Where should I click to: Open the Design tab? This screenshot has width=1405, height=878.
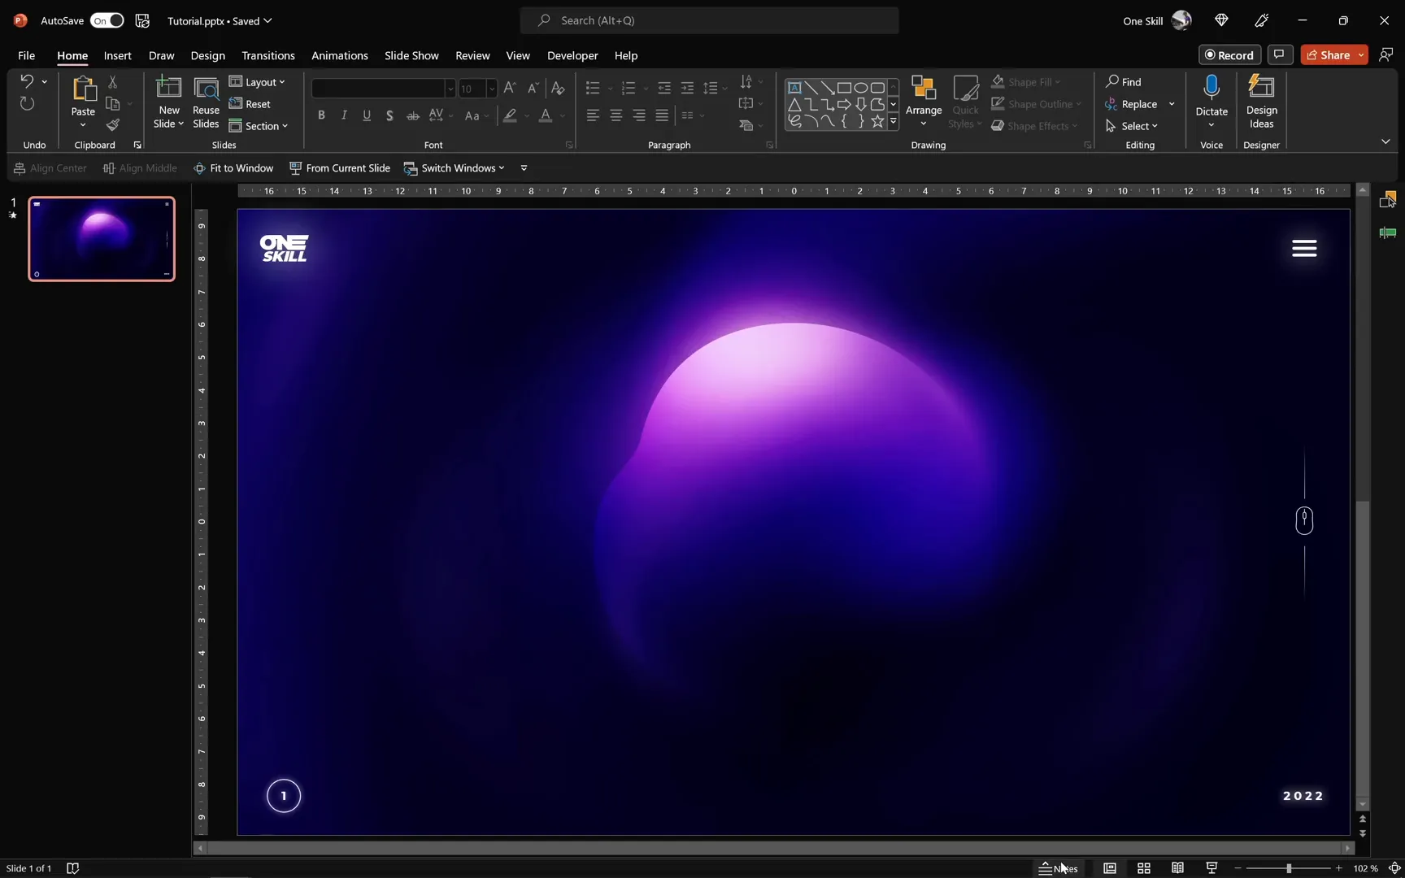[207, 55]
